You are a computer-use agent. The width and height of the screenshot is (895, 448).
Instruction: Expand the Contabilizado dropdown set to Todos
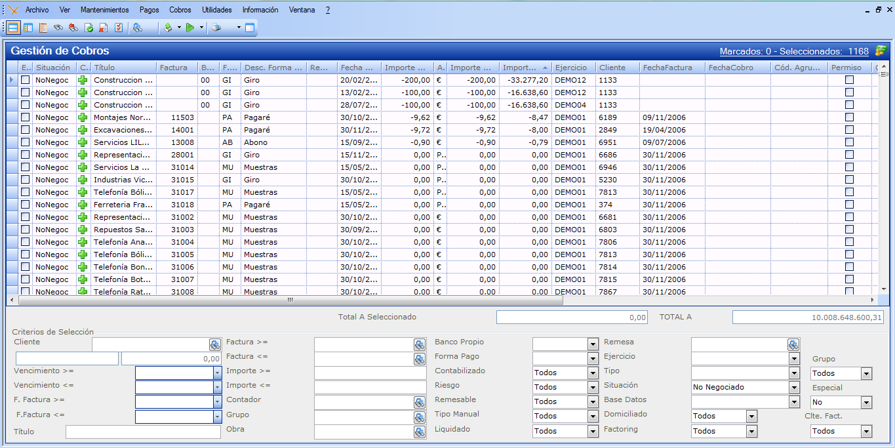pyautogui.click(x=593, y=373)
